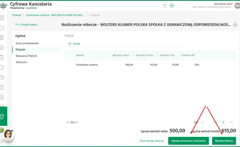
Task: Select the Płatności section
Action: point(22,62)
